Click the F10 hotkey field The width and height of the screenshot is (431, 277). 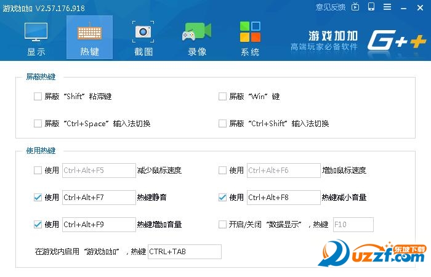coord(353,225)
